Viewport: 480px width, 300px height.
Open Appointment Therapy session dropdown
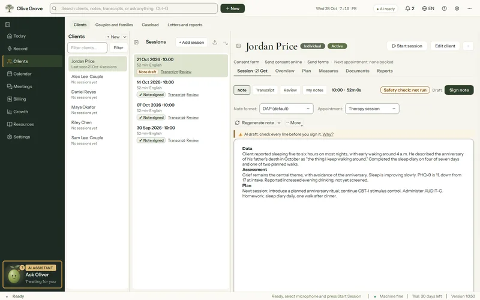372,109
